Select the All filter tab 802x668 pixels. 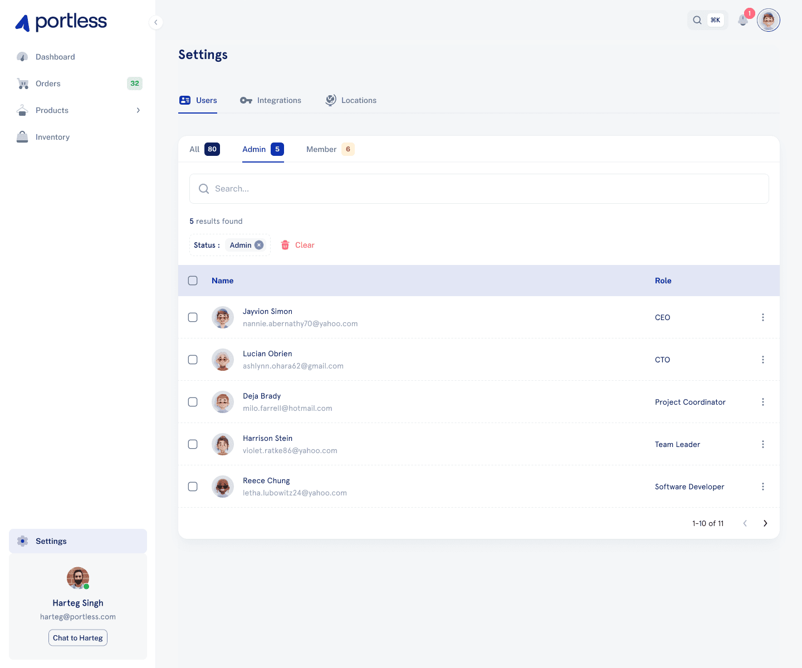(204, 149)
